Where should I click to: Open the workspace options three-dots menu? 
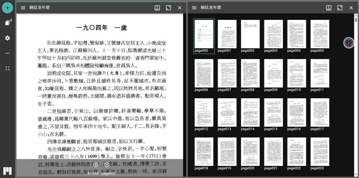coord(7,53)
